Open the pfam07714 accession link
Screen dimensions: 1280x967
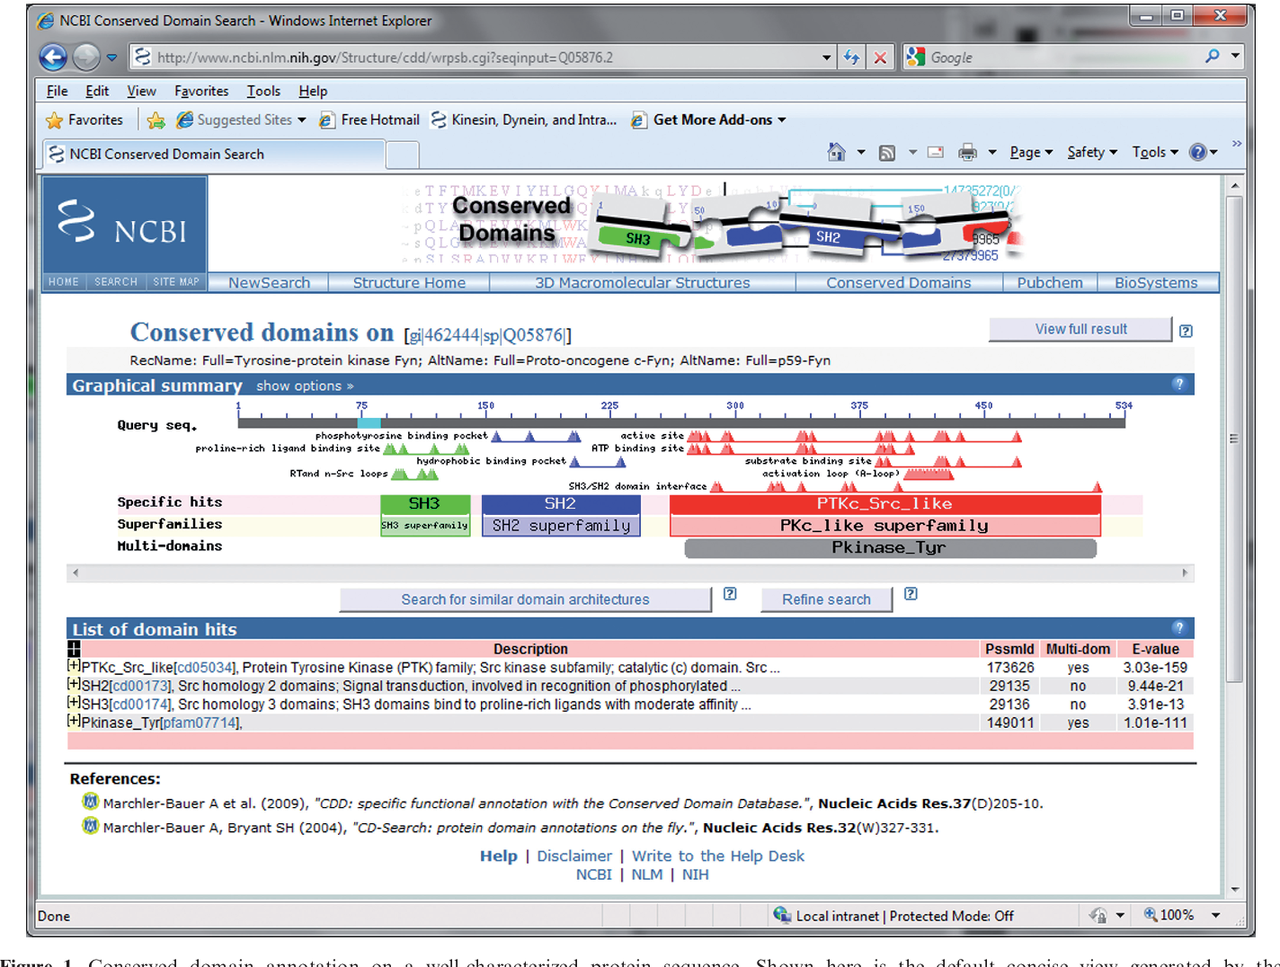click(x=200, y=723)
